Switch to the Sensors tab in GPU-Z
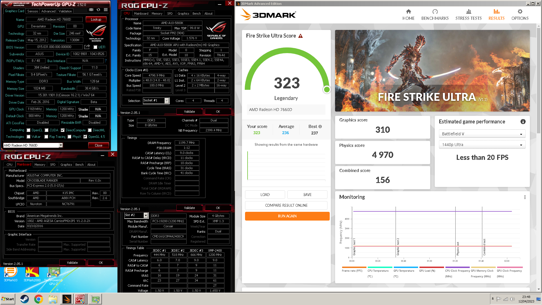This screenshot has height=305, width=542. 33,11
